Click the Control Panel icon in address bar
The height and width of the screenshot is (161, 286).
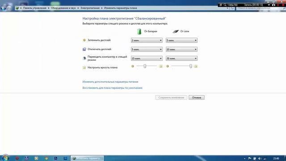coord(17,8)
